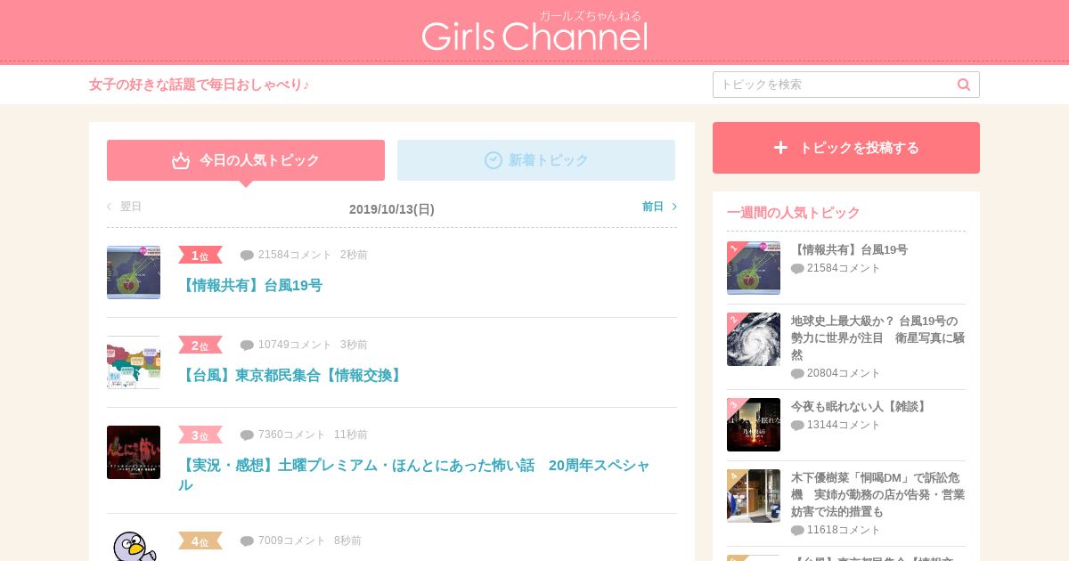
Task: Click comment bubble icon beside 21584コメント 2秒前
Action: [247, 256]
